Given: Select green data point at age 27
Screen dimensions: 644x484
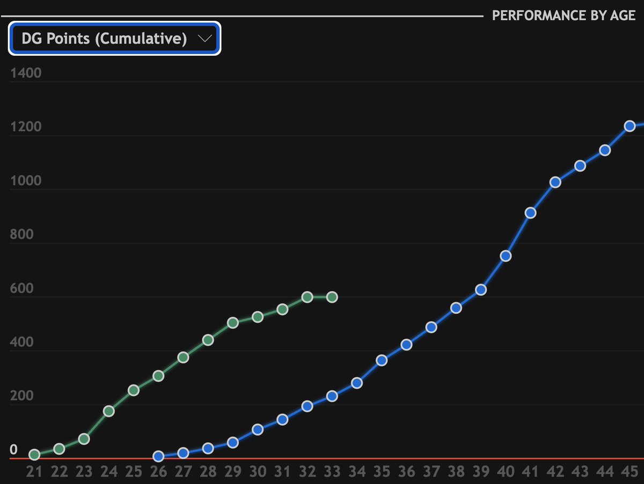Looking at the screenshot, I should [183, 358].
